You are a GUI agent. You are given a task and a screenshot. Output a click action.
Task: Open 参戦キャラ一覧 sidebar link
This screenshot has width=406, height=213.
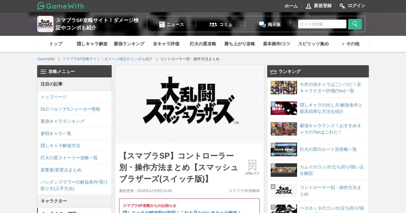(74, 133)
